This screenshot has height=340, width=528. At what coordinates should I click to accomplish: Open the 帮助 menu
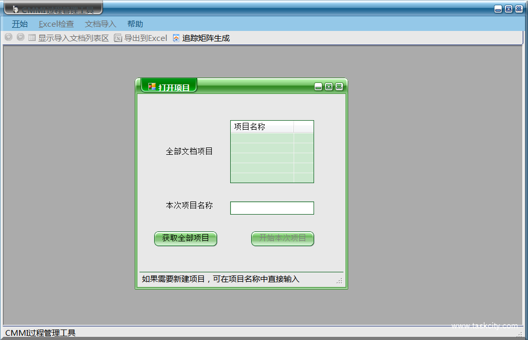pyautogui.click(x=134, y=24)
